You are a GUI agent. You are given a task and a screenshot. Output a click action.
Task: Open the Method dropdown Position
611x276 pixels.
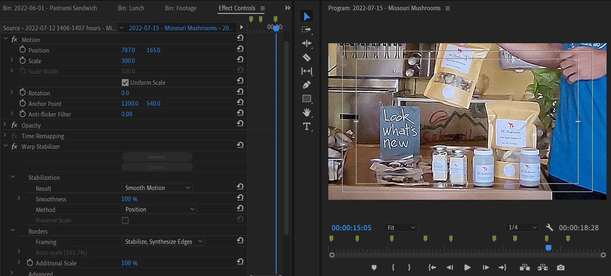tap(159, 209)
